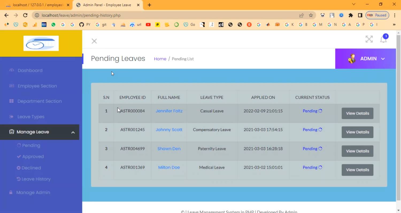This screenshot has width=401, height=213.
Task: Click the GitHub bookmark icon
Action: coord(82,25)
